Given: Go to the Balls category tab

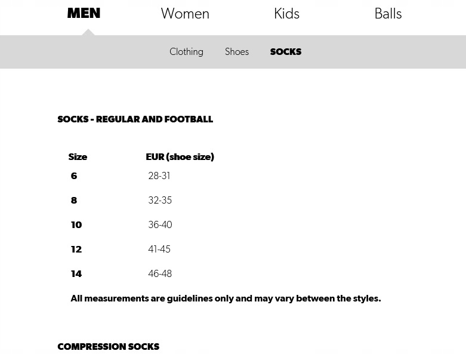Looking at the screenshot, I should point(388,14).
